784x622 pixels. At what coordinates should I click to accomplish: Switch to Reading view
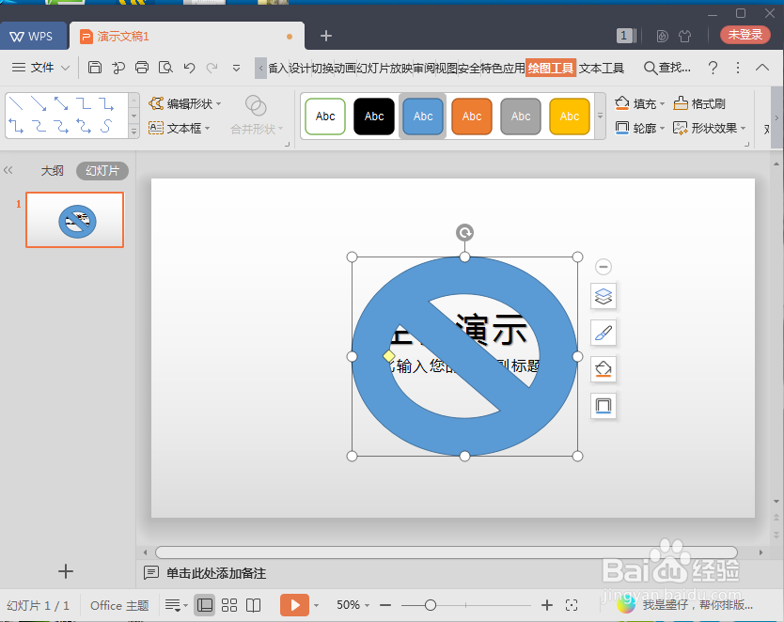click(254, 605)
